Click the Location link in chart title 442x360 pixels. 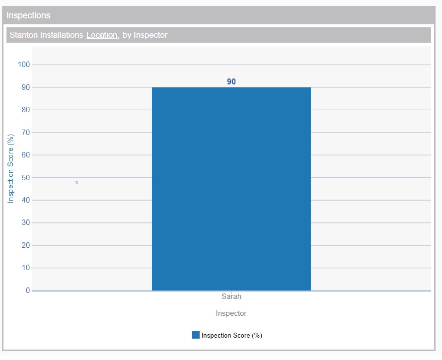(x=102, y=35)
